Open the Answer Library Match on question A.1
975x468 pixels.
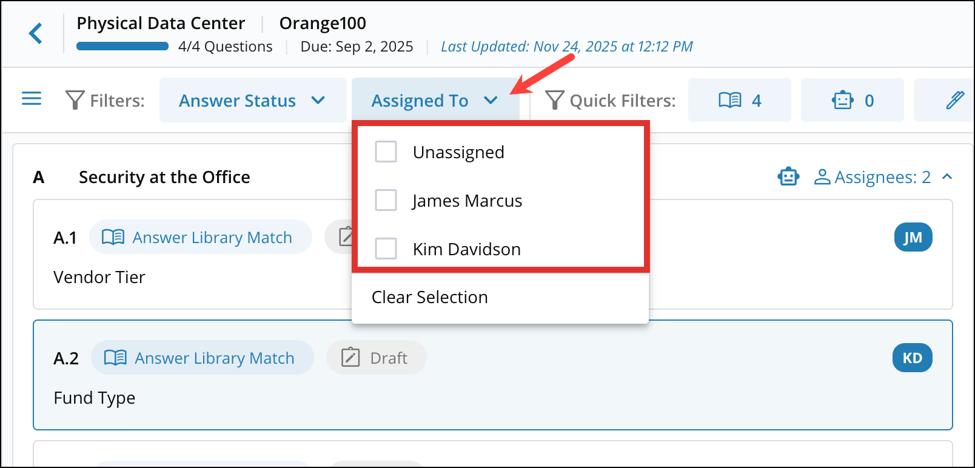click(200, 237)
